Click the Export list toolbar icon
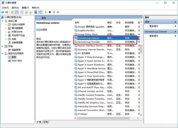Viewport: 178px width, 128px height. [30, 12]
